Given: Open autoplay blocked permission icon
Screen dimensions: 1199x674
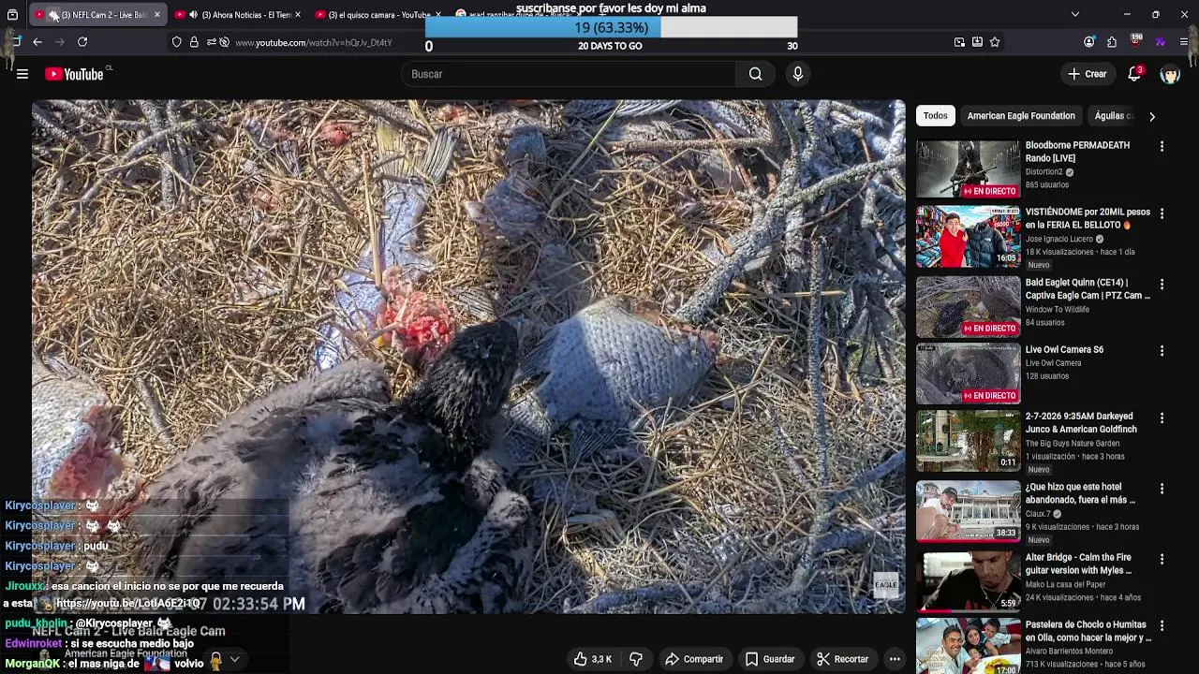Looking at the screenshot, I should 224,42.
